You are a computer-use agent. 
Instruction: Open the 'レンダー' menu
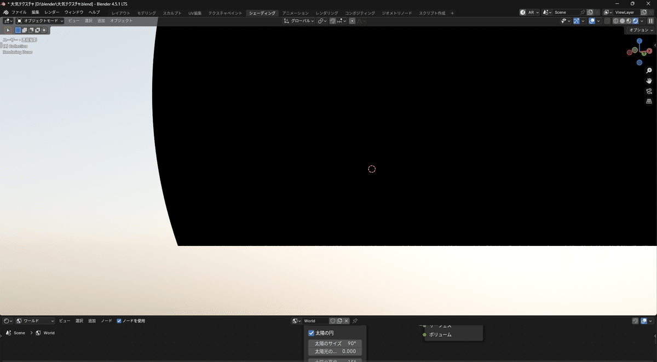tap(52, 12)
